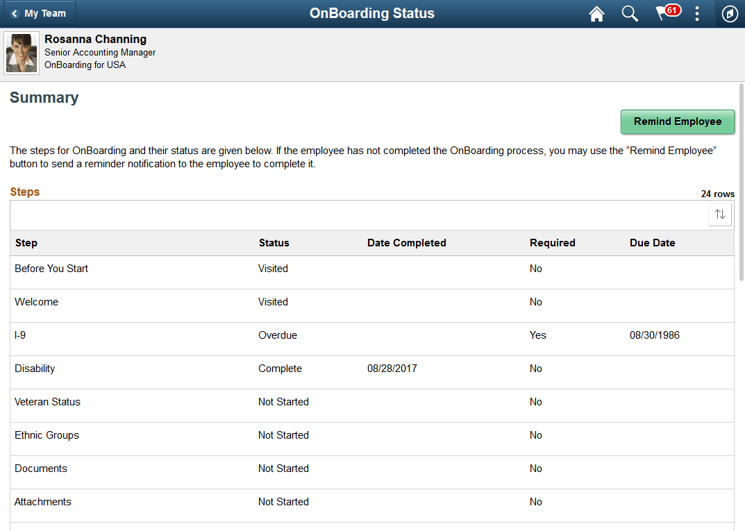The image size is (745, 531).
Task: Select the Veteran Status step
Action: coord(278,402)
